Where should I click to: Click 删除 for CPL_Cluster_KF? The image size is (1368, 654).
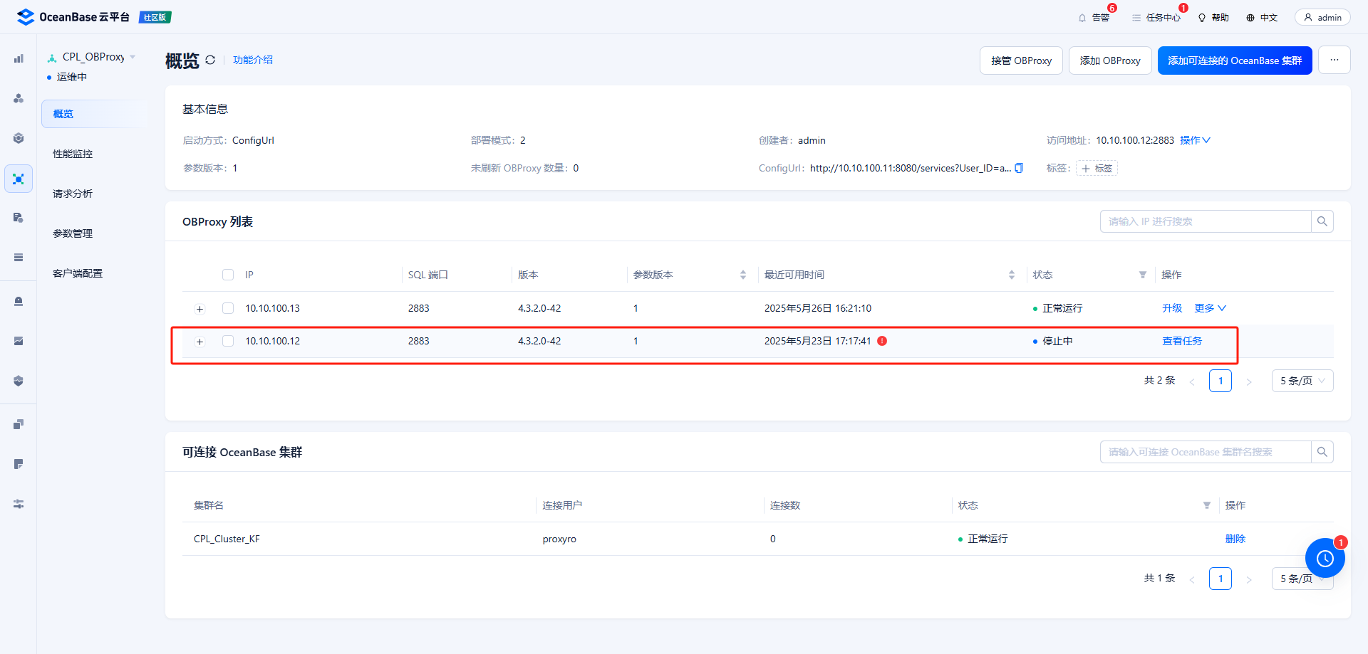coord(1235,539)
